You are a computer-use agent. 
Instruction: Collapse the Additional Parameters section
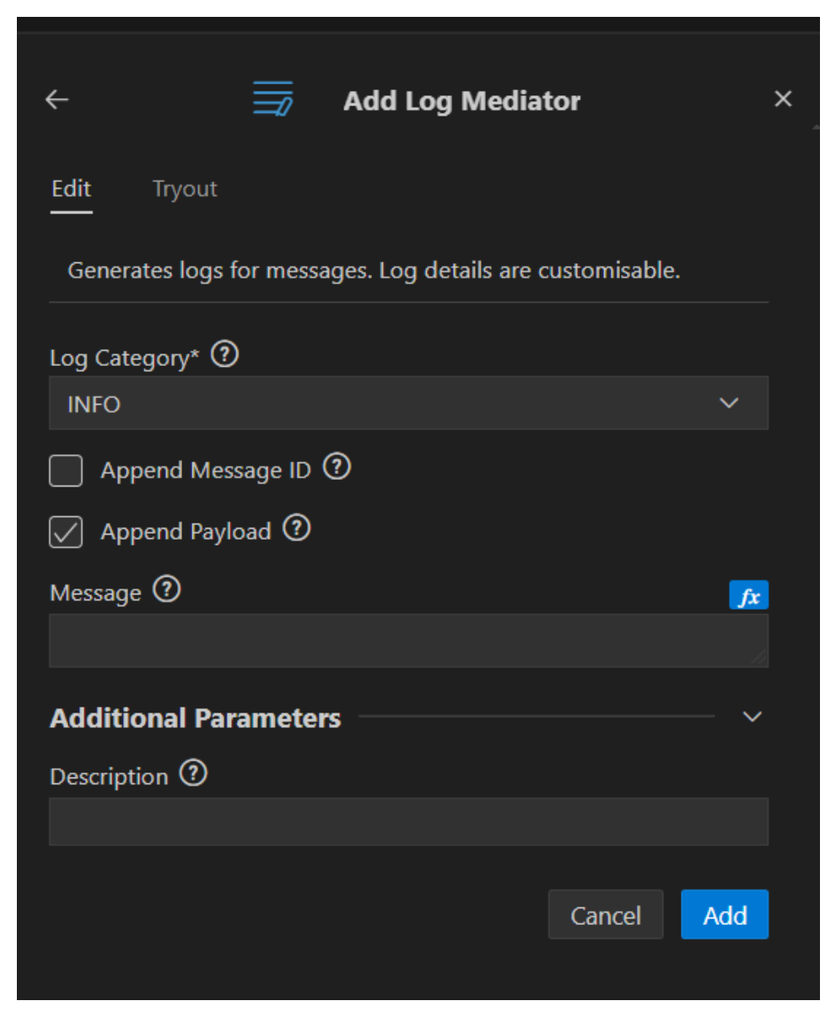tap(752, 717)
